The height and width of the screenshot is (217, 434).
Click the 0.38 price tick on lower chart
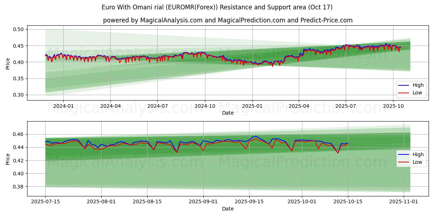(19, 187)
